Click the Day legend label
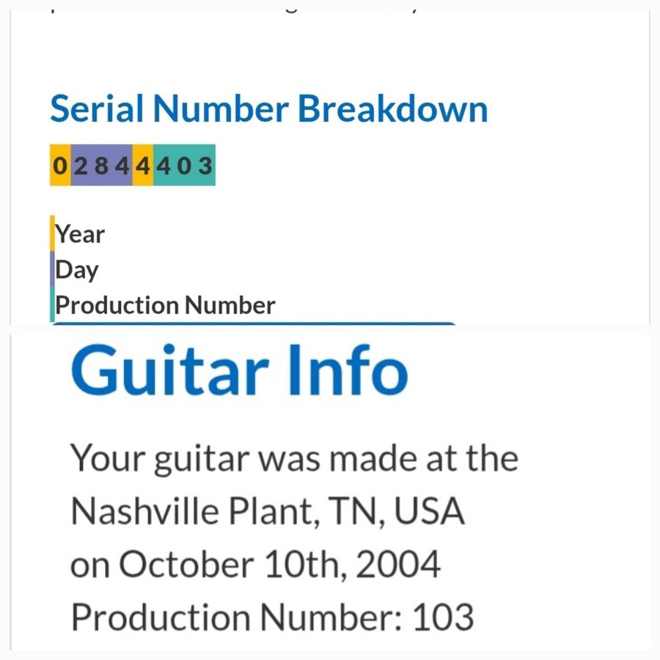The width and height of the screenshot is (660, 660). click(77, 270)
